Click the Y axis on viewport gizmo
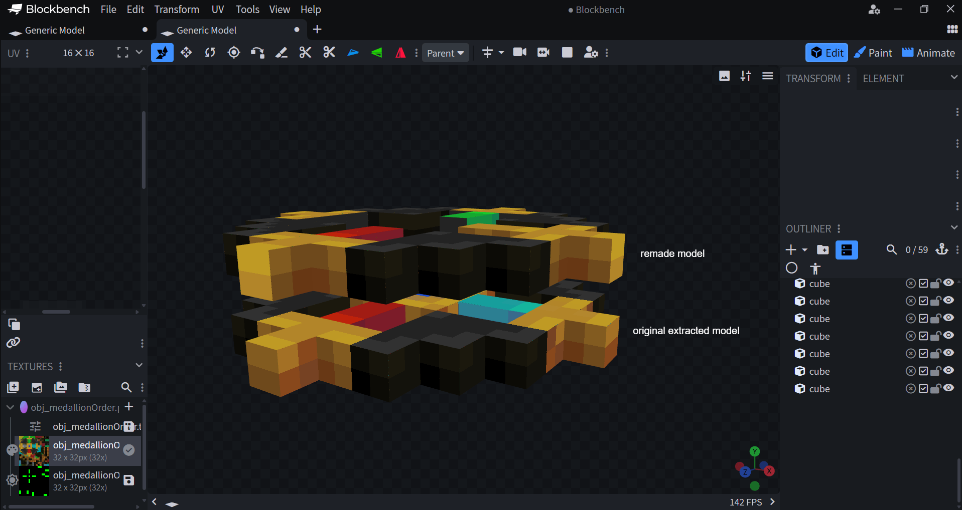The width and height of the screenshot is (962, 510). (755, 451)
